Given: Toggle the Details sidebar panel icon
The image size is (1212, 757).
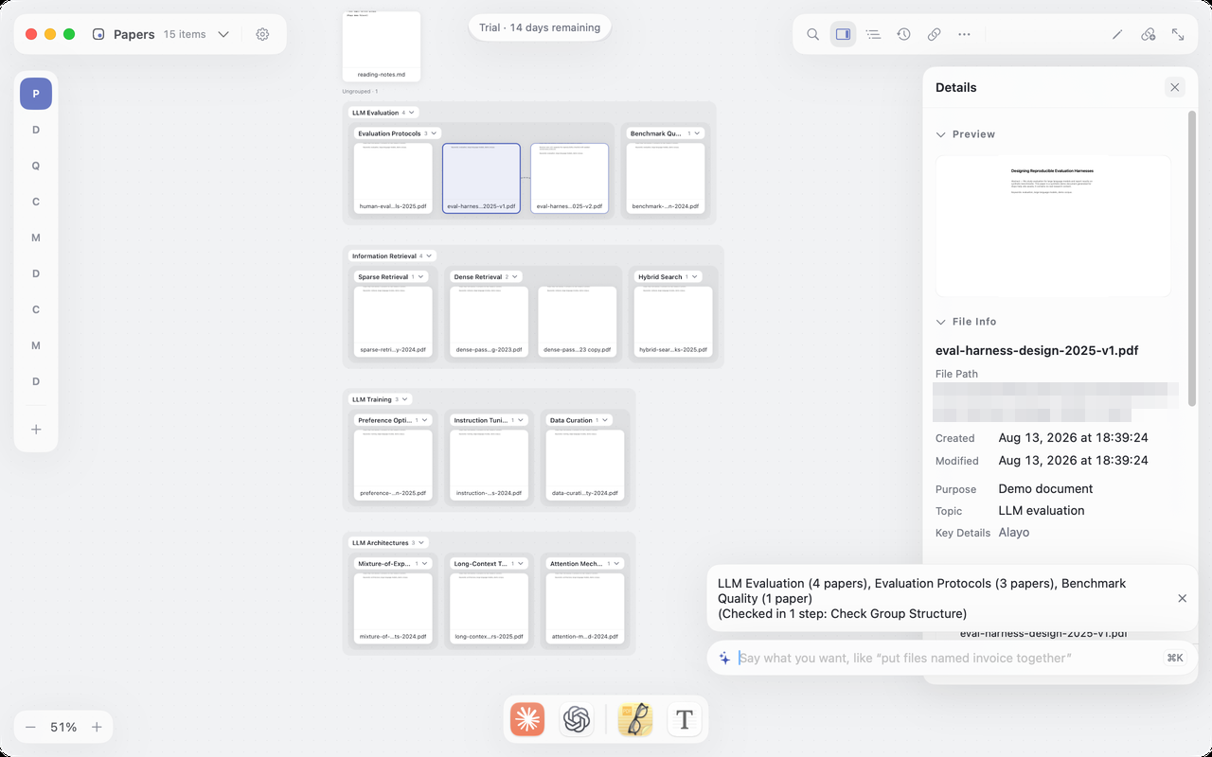Looking at the screenshot, I should (x=843, y=34).
